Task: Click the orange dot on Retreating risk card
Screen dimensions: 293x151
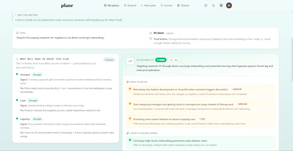Action: [130, 89]
